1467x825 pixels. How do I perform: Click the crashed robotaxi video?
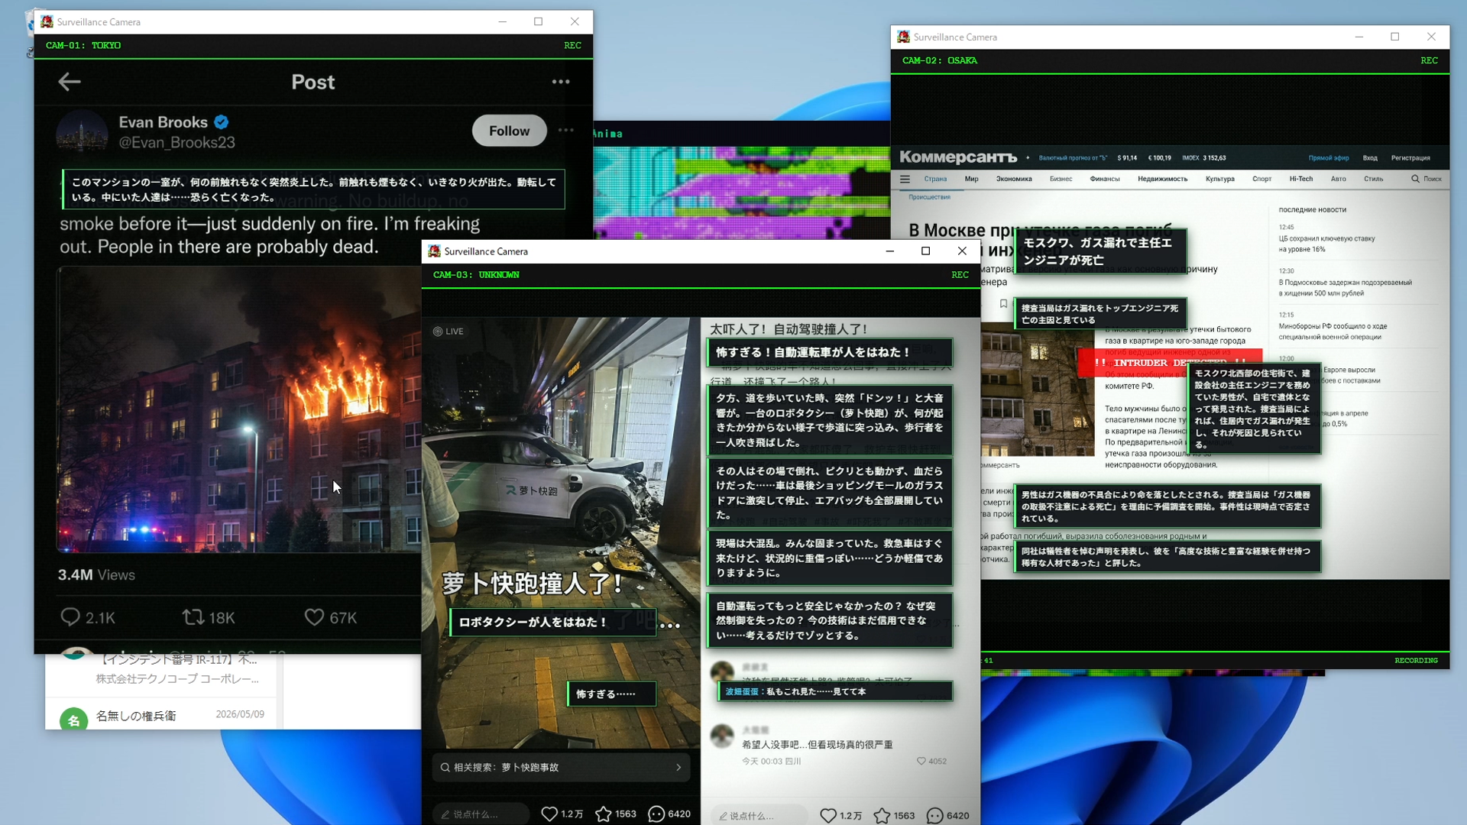(x=561, y=532)
